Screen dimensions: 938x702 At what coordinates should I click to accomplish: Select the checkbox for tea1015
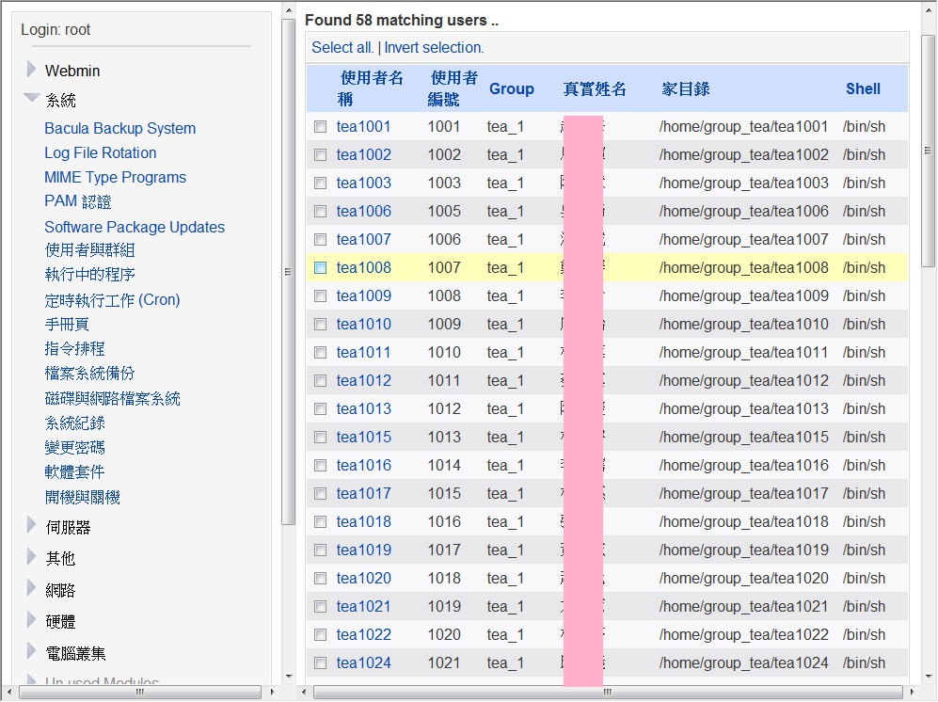point(321,437)
